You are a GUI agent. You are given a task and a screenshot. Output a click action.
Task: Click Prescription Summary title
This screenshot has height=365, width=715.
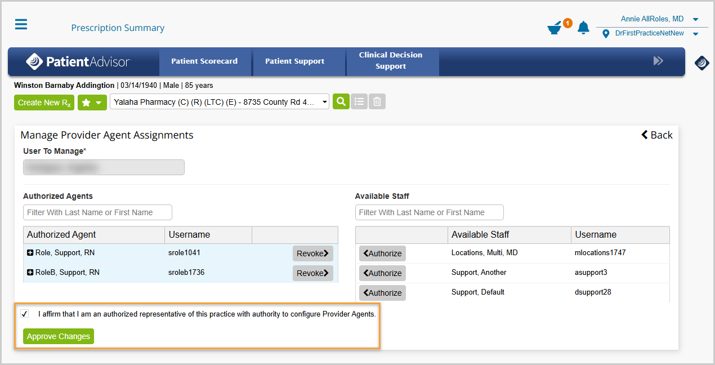118,28
